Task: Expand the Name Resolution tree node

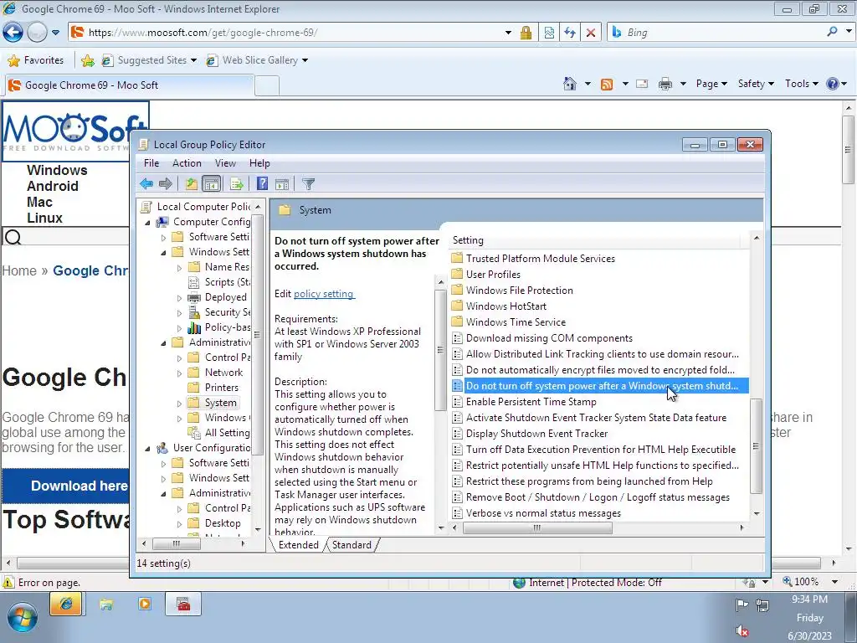Action: (179, 268)
